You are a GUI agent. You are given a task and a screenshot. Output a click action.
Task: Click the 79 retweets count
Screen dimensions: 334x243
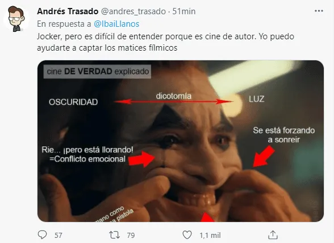(131, 236)
